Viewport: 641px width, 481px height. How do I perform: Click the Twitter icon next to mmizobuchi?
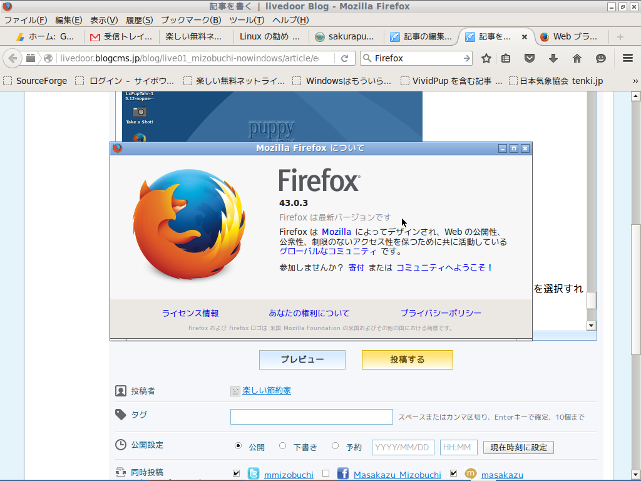(x=254, y=473)
